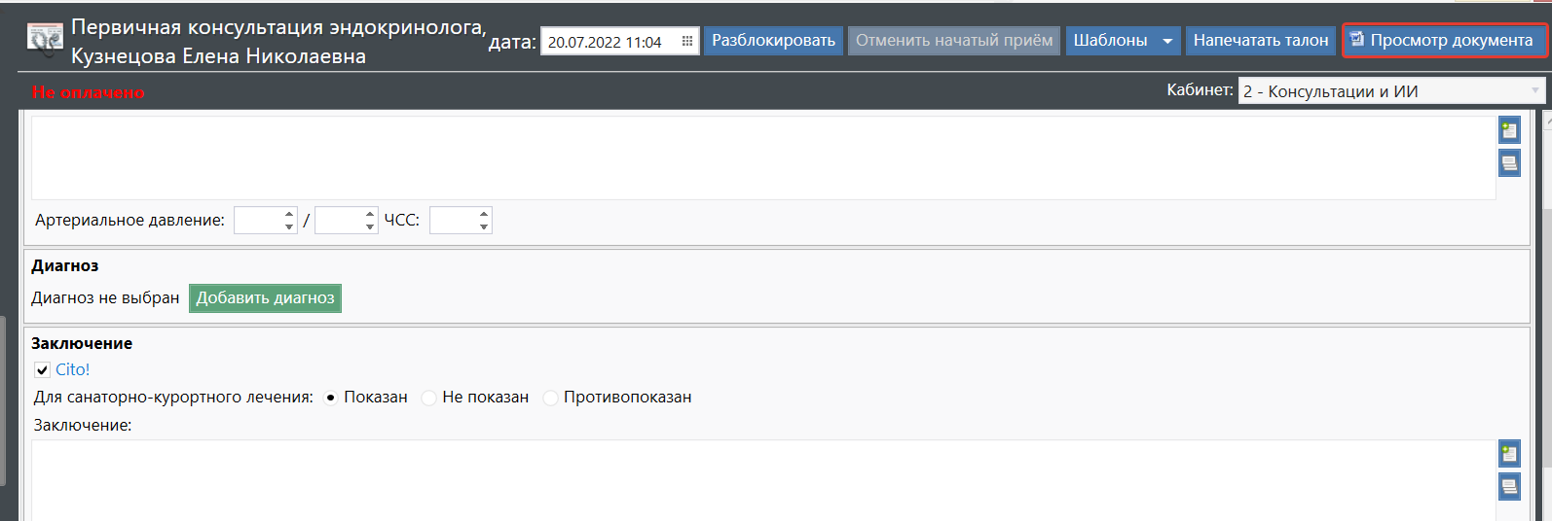Click the stacked-templates icon beside the upper text area
The image size is (1552, 521).
point(1509,163)
